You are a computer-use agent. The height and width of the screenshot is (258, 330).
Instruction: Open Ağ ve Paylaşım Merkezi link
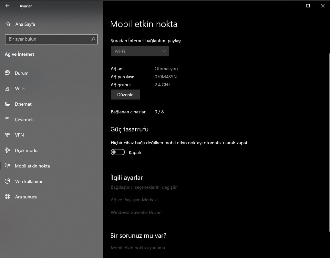coord(134,200)
